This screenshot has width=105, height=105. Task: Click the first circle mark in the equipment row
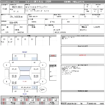4,39
